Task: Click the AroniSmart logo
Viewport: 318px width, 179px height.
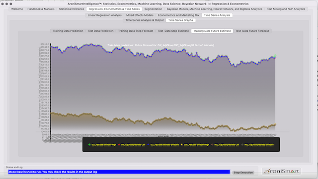Action: pos(282,171)
